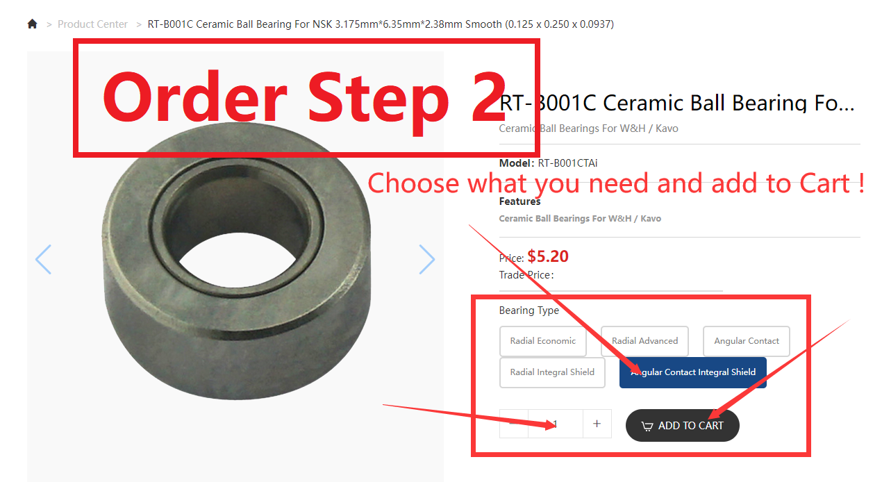Click the $5.20 price value
Viewport: 882px width, 489px height.
point(548,256)
